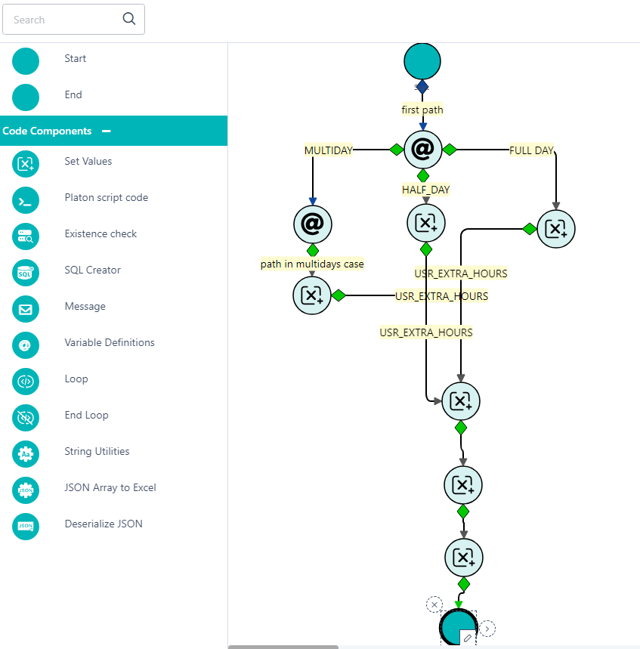The image size is (640, 649).
Task: Select the End component icon
Action: pos(26,97)
